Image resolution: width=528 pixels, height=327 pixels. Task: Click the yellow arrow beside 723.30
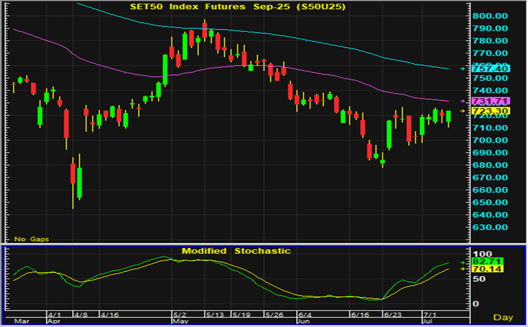462,111
